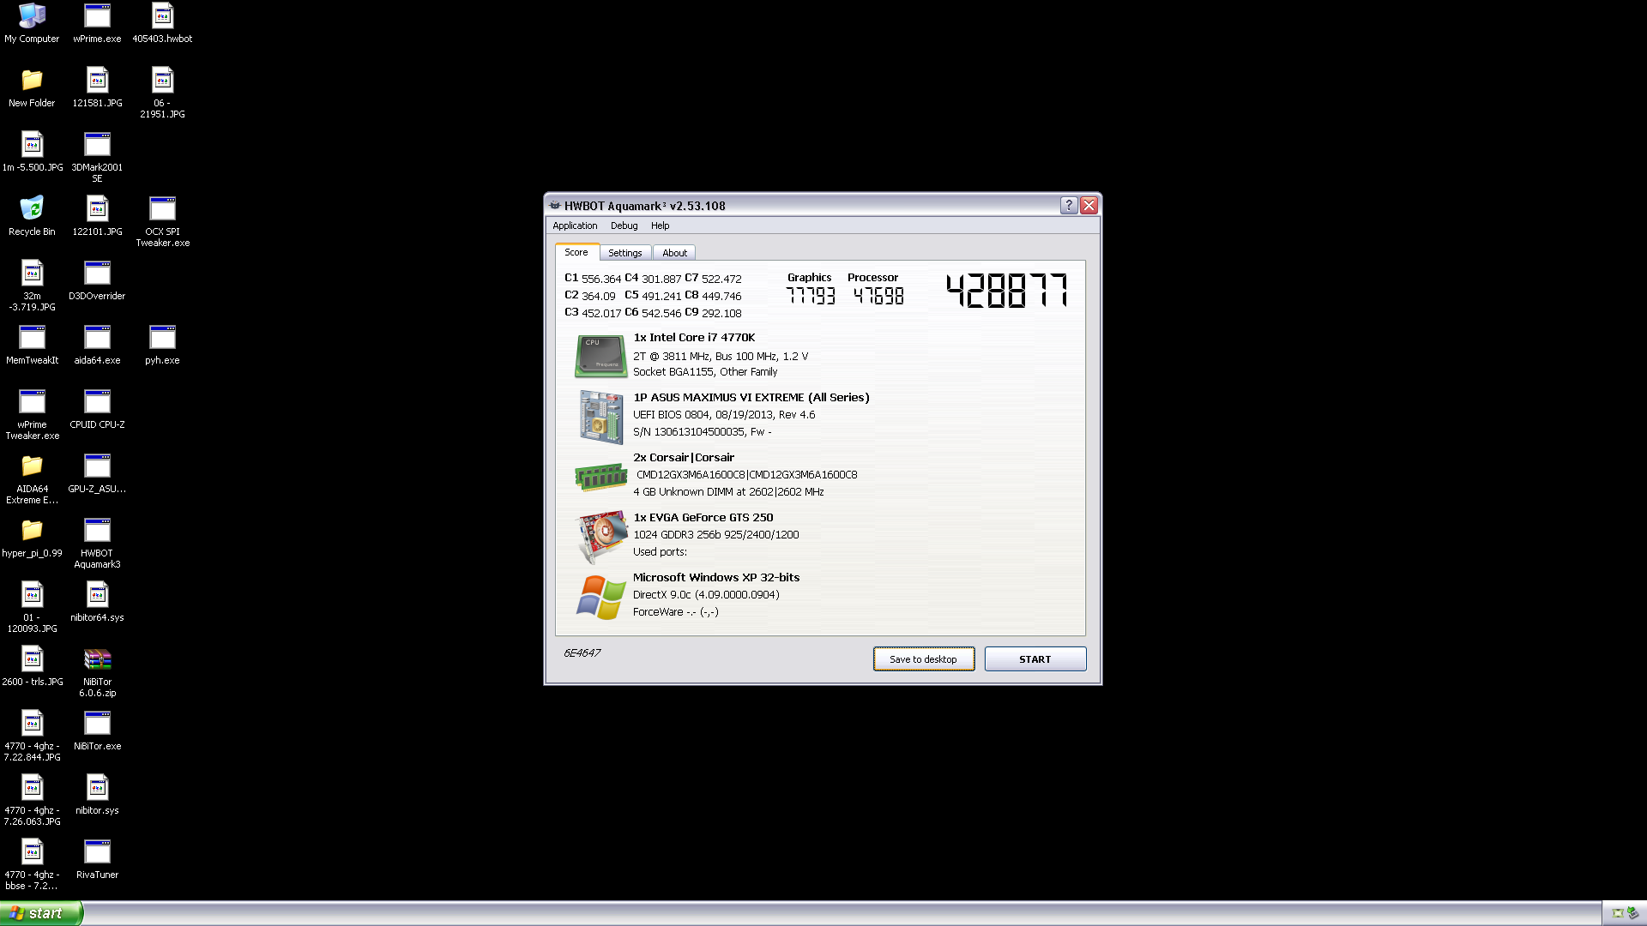Click the 2x Corsair|Corsair memory text
1647x926 pixels.
684,458
